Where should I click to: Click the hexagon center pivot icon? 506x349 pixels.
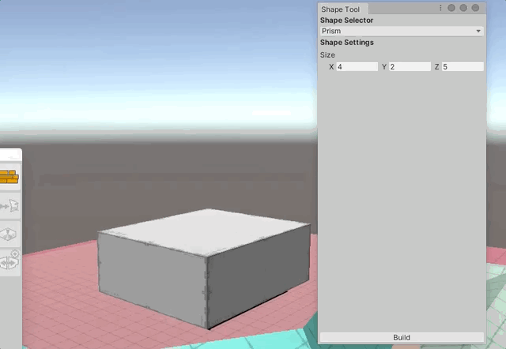tap(8, 235)
